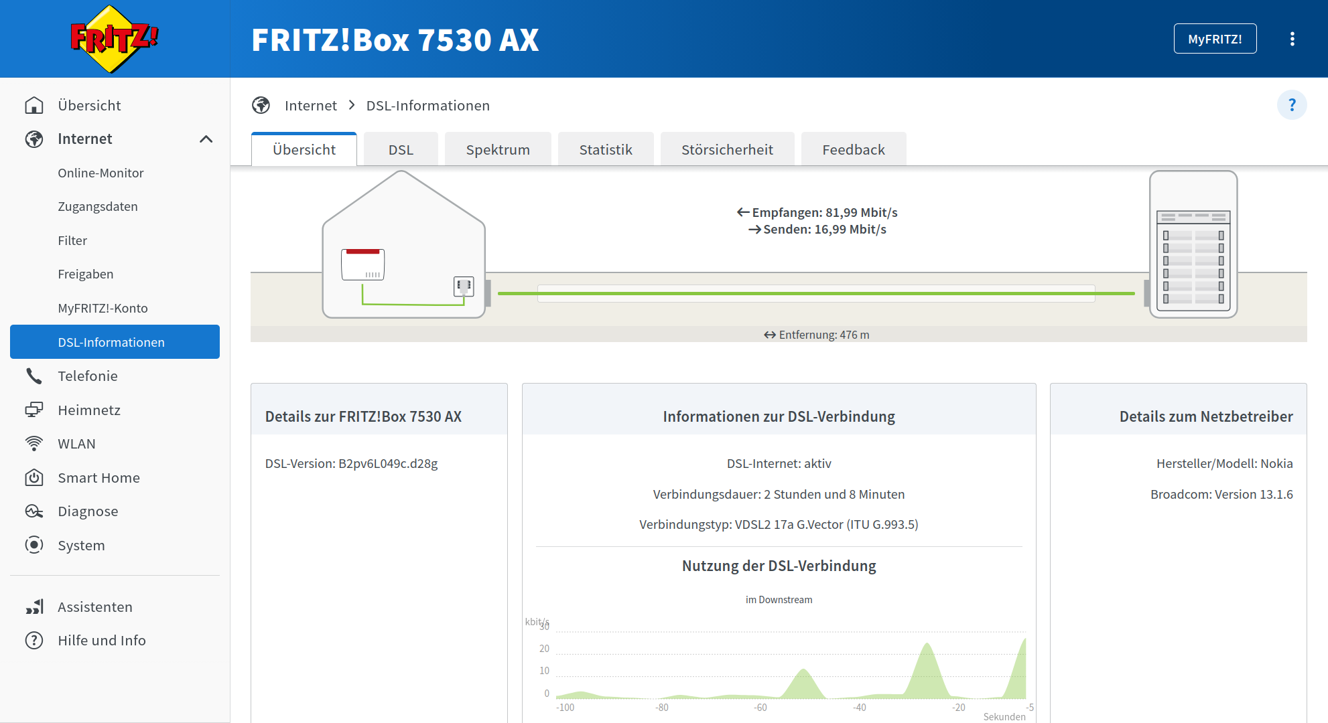This screenshot has height=723, width=1328.
Task: Switch to the Übersicht tab
Action: 304,149
